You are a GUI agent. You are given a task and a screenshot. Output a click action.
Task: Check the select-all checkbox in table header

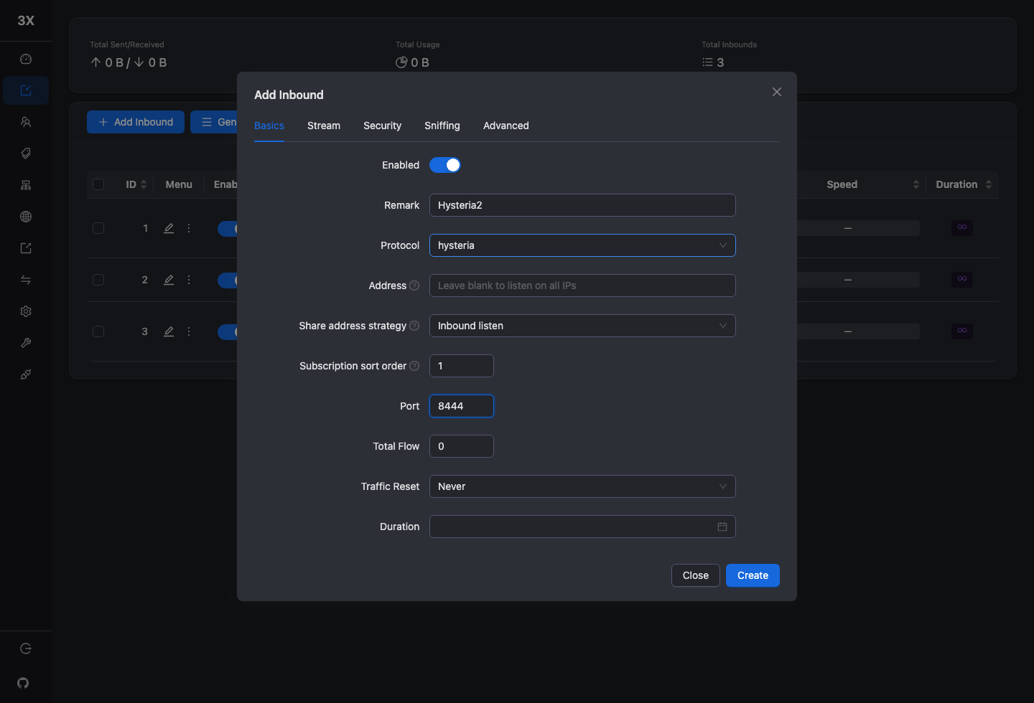[98, 184]
